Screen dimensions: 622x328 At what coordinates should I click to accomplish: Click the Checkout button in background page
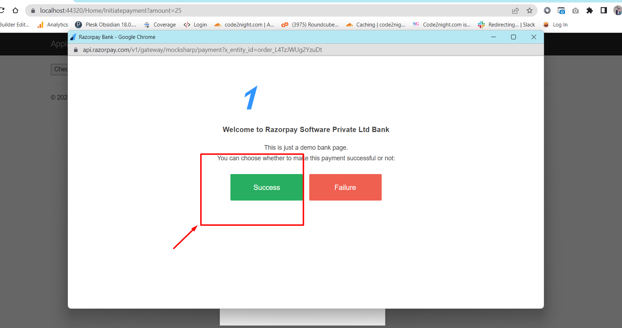click(x=59, y=69)
